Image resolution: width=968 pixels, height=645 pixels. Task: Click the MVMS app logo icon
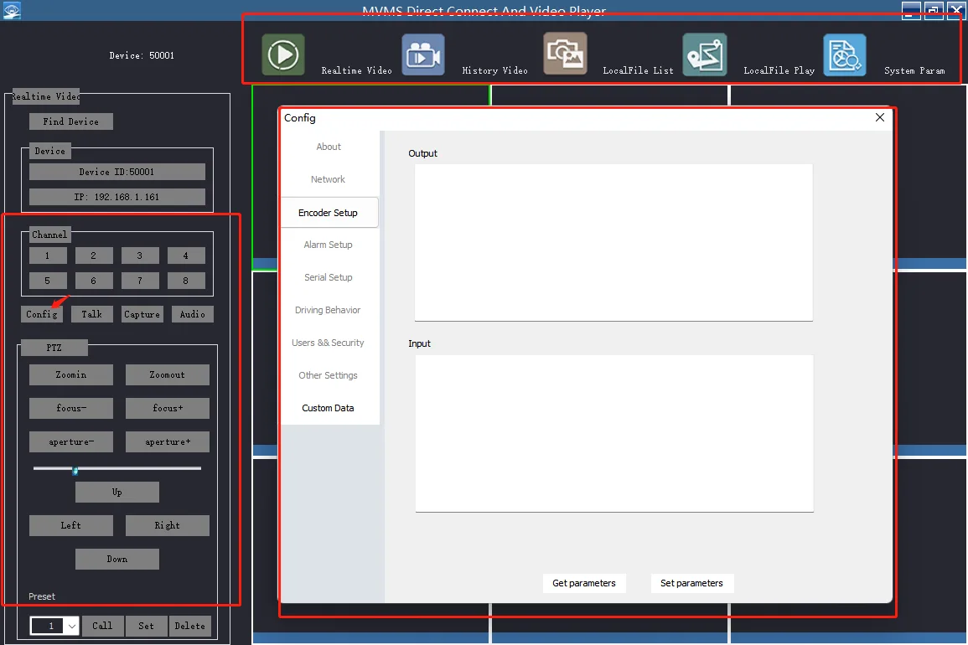point(12,10)
